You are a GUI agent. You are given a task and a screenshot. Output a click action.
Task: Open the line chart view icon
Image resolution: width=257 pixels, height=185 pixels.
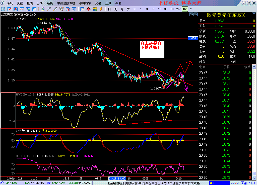coord(9,9)
